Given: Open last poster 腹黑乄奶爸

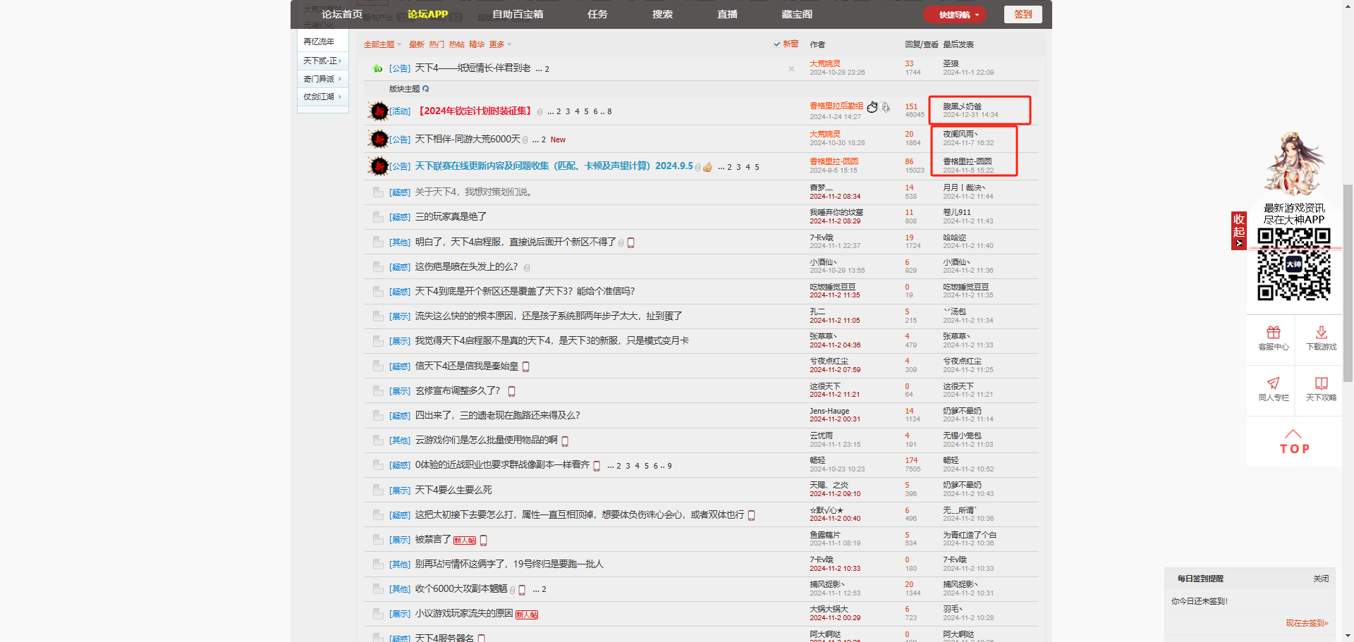Looking at the screenshot, I should [962, 106].
